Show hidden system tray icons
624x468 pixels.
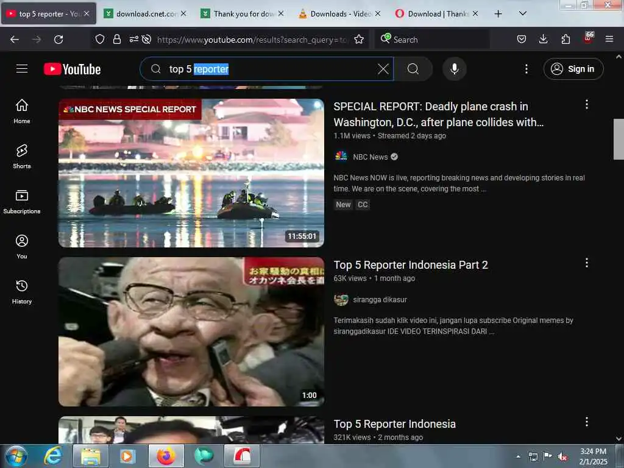(518, 456)
